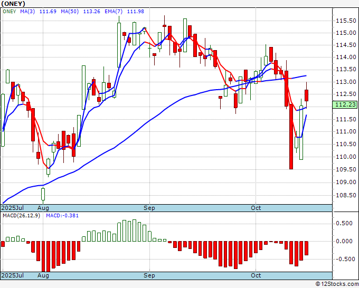This screenshot has height=288, width=359.
Task: Click the MA(50) legend label
Action: tap(70, 12)
